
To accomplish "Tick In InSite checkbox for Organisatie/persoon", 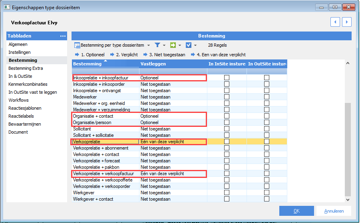I will click(227, 122).
